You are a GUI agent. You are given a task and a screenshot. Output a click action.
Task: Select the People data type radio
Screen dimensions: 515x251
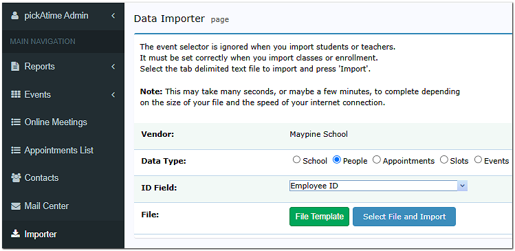[337, 160]
